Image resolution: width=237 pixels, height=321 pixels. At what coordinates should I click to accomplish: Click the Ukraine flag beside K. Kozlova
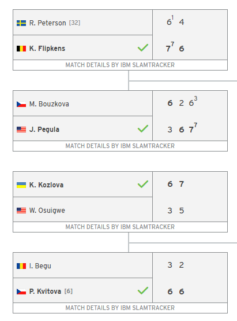[x=21, y=185]
